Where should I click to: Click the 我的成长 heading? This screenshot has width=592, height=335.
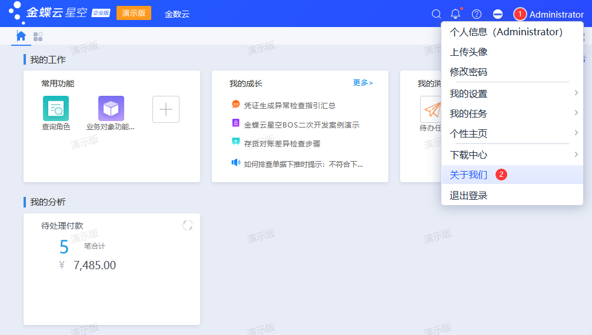246,83
